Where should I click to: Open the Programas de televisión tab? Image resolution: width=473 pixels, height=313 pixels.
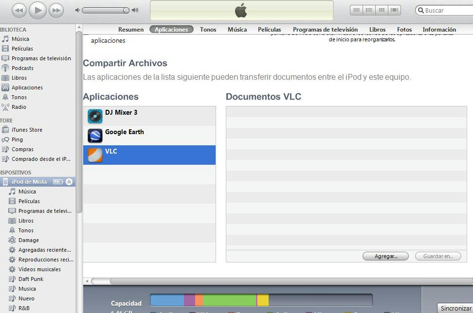click(325, 30)
